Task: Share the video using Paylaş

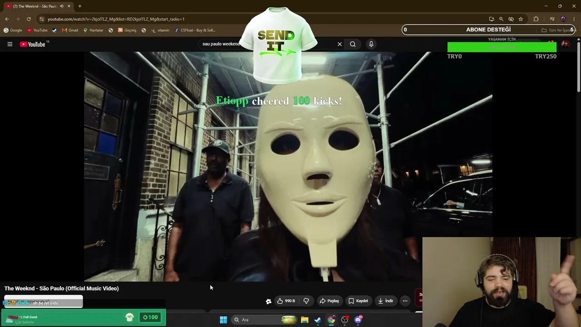Action: click(x=330, y=301)
